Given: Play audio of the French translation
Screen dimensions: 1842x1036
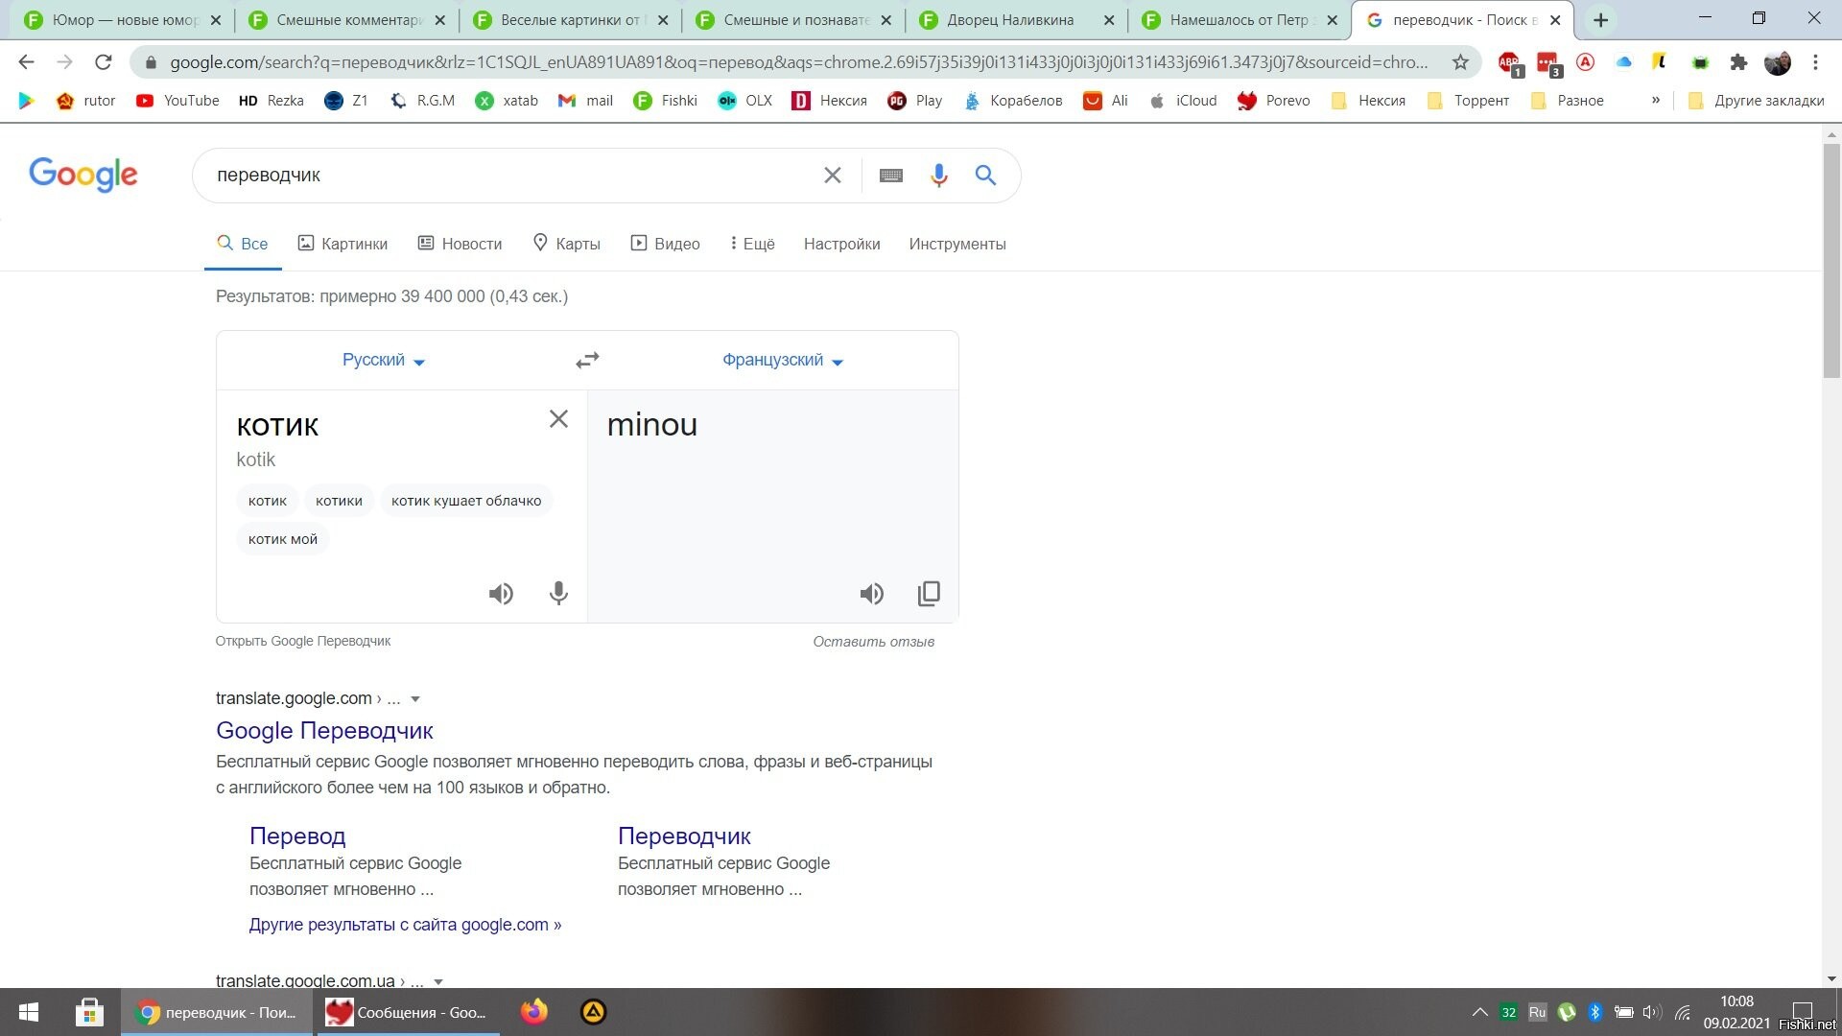Looking at the screenshot, I should pos(871,594).
